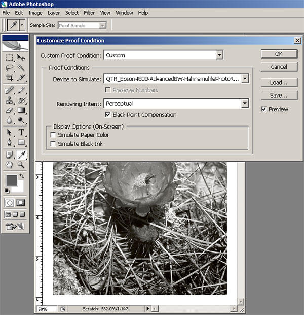Choose Full Screen Mode with menu bar

click(15, 215)
